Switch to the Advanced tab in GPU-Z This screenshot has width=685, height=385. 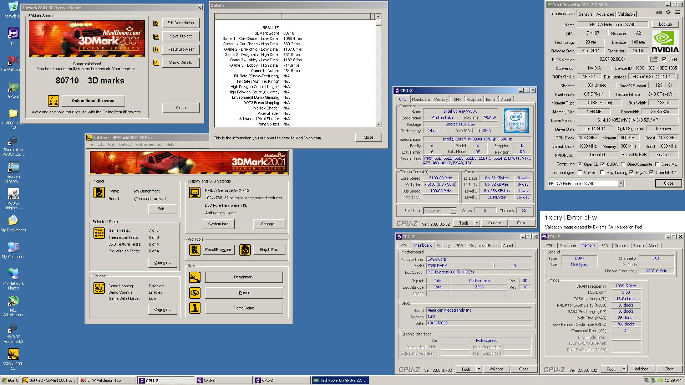click(605, 14)
